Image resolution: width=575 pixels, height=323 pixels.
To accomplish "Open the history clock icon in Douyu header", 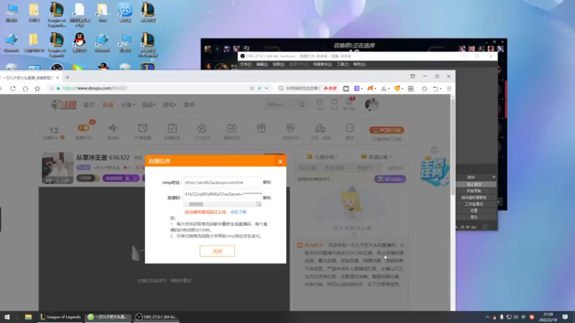I will tap(320, 102).
